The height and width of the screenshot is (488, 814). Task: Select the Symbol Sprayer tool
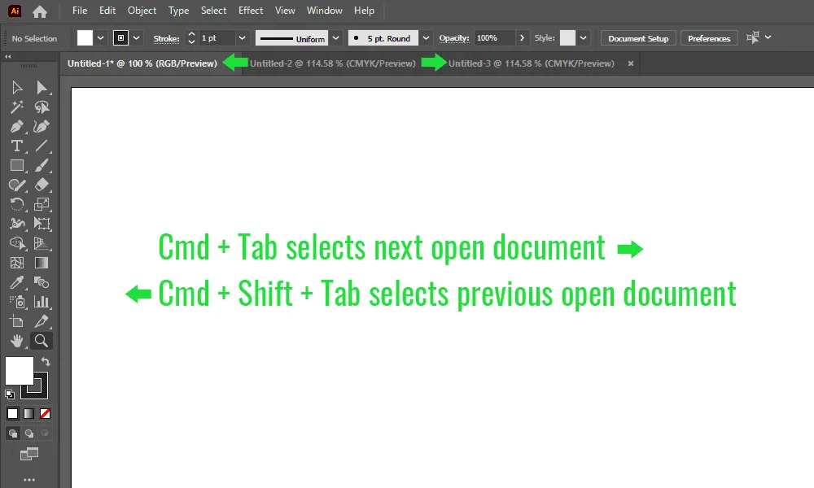point(16,302)
